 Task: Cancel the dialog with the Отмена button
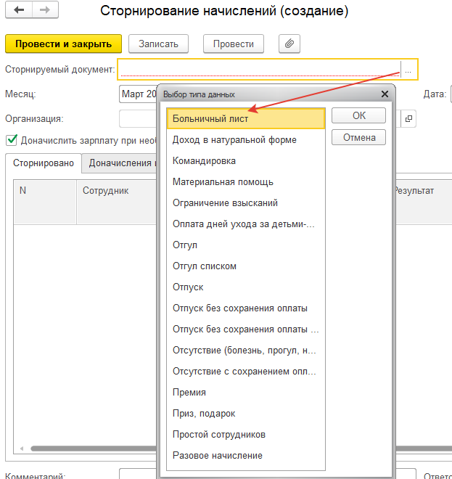coord(359,137)
